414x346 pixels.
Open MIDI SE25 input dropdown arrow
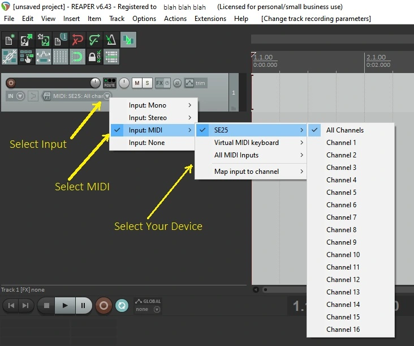(107, 96)
